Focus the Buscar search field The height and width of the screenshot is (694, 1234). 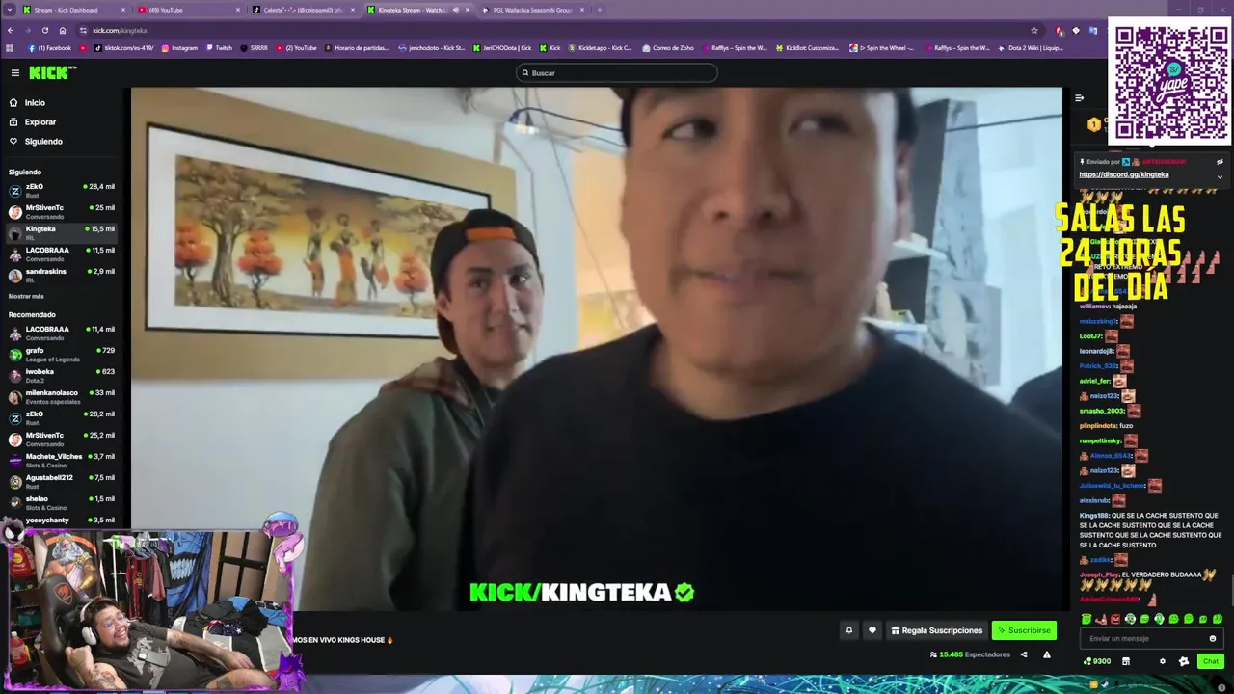(x=617, y=73)
